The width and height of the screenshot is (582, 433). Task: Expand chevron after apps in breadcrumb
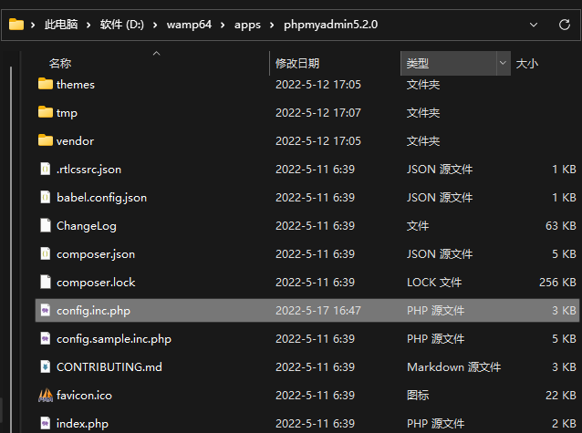click(272, 25)
